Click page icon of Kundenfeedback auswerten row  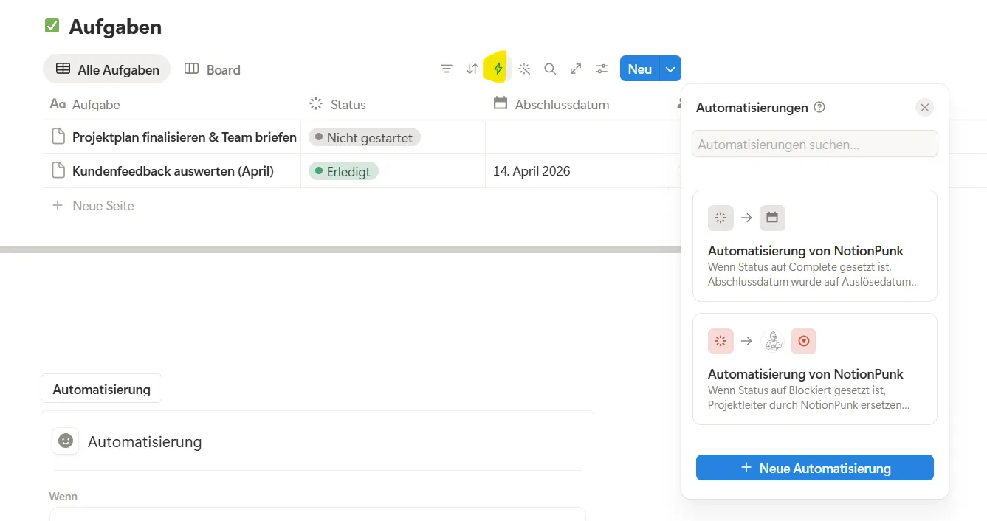pyautogui.click(x=58, y=170)
